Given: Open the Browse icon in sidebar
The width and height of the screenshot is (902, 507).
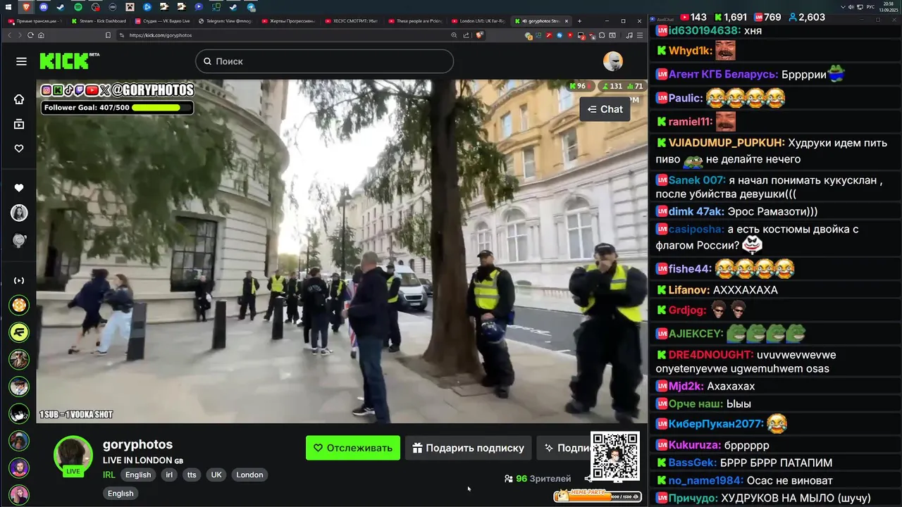Looking at the screenshot, I should tap(19, 124).
